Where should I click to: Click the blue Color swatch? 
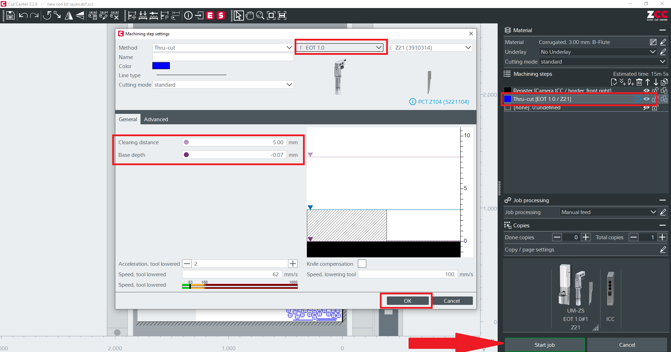coord(161,66)
